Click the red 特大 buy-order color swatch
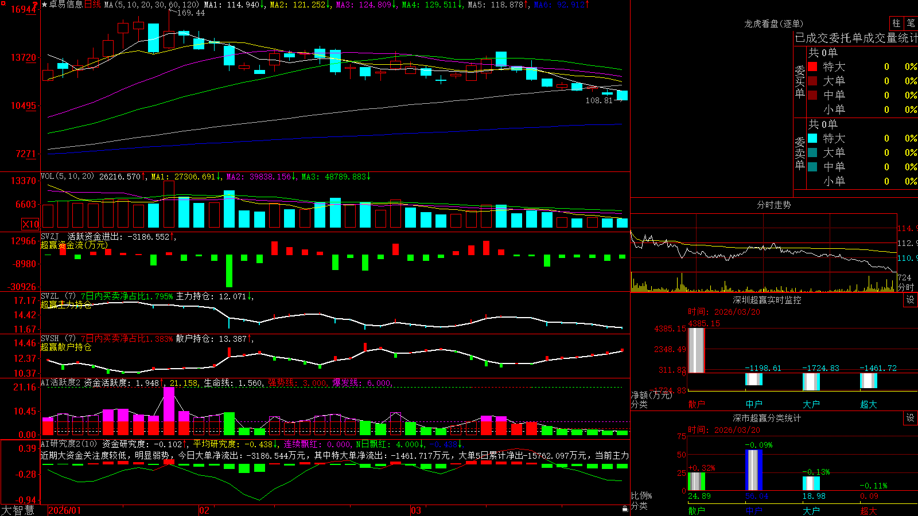This screenshot has width=918, height=516. tap(812, 67)
